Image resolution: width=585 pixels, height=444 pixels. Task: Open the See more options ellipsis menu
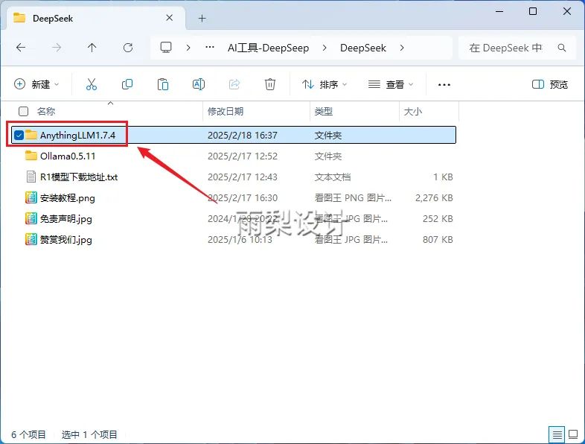(x=444, y=85)
